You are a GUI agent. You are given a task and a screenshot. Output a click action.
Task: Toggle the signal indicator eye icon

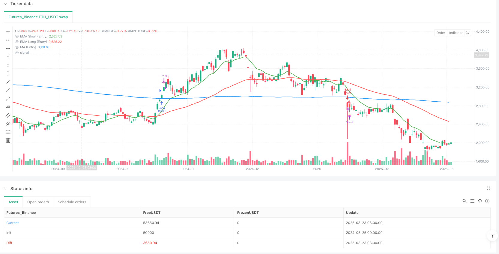(17, 53)
